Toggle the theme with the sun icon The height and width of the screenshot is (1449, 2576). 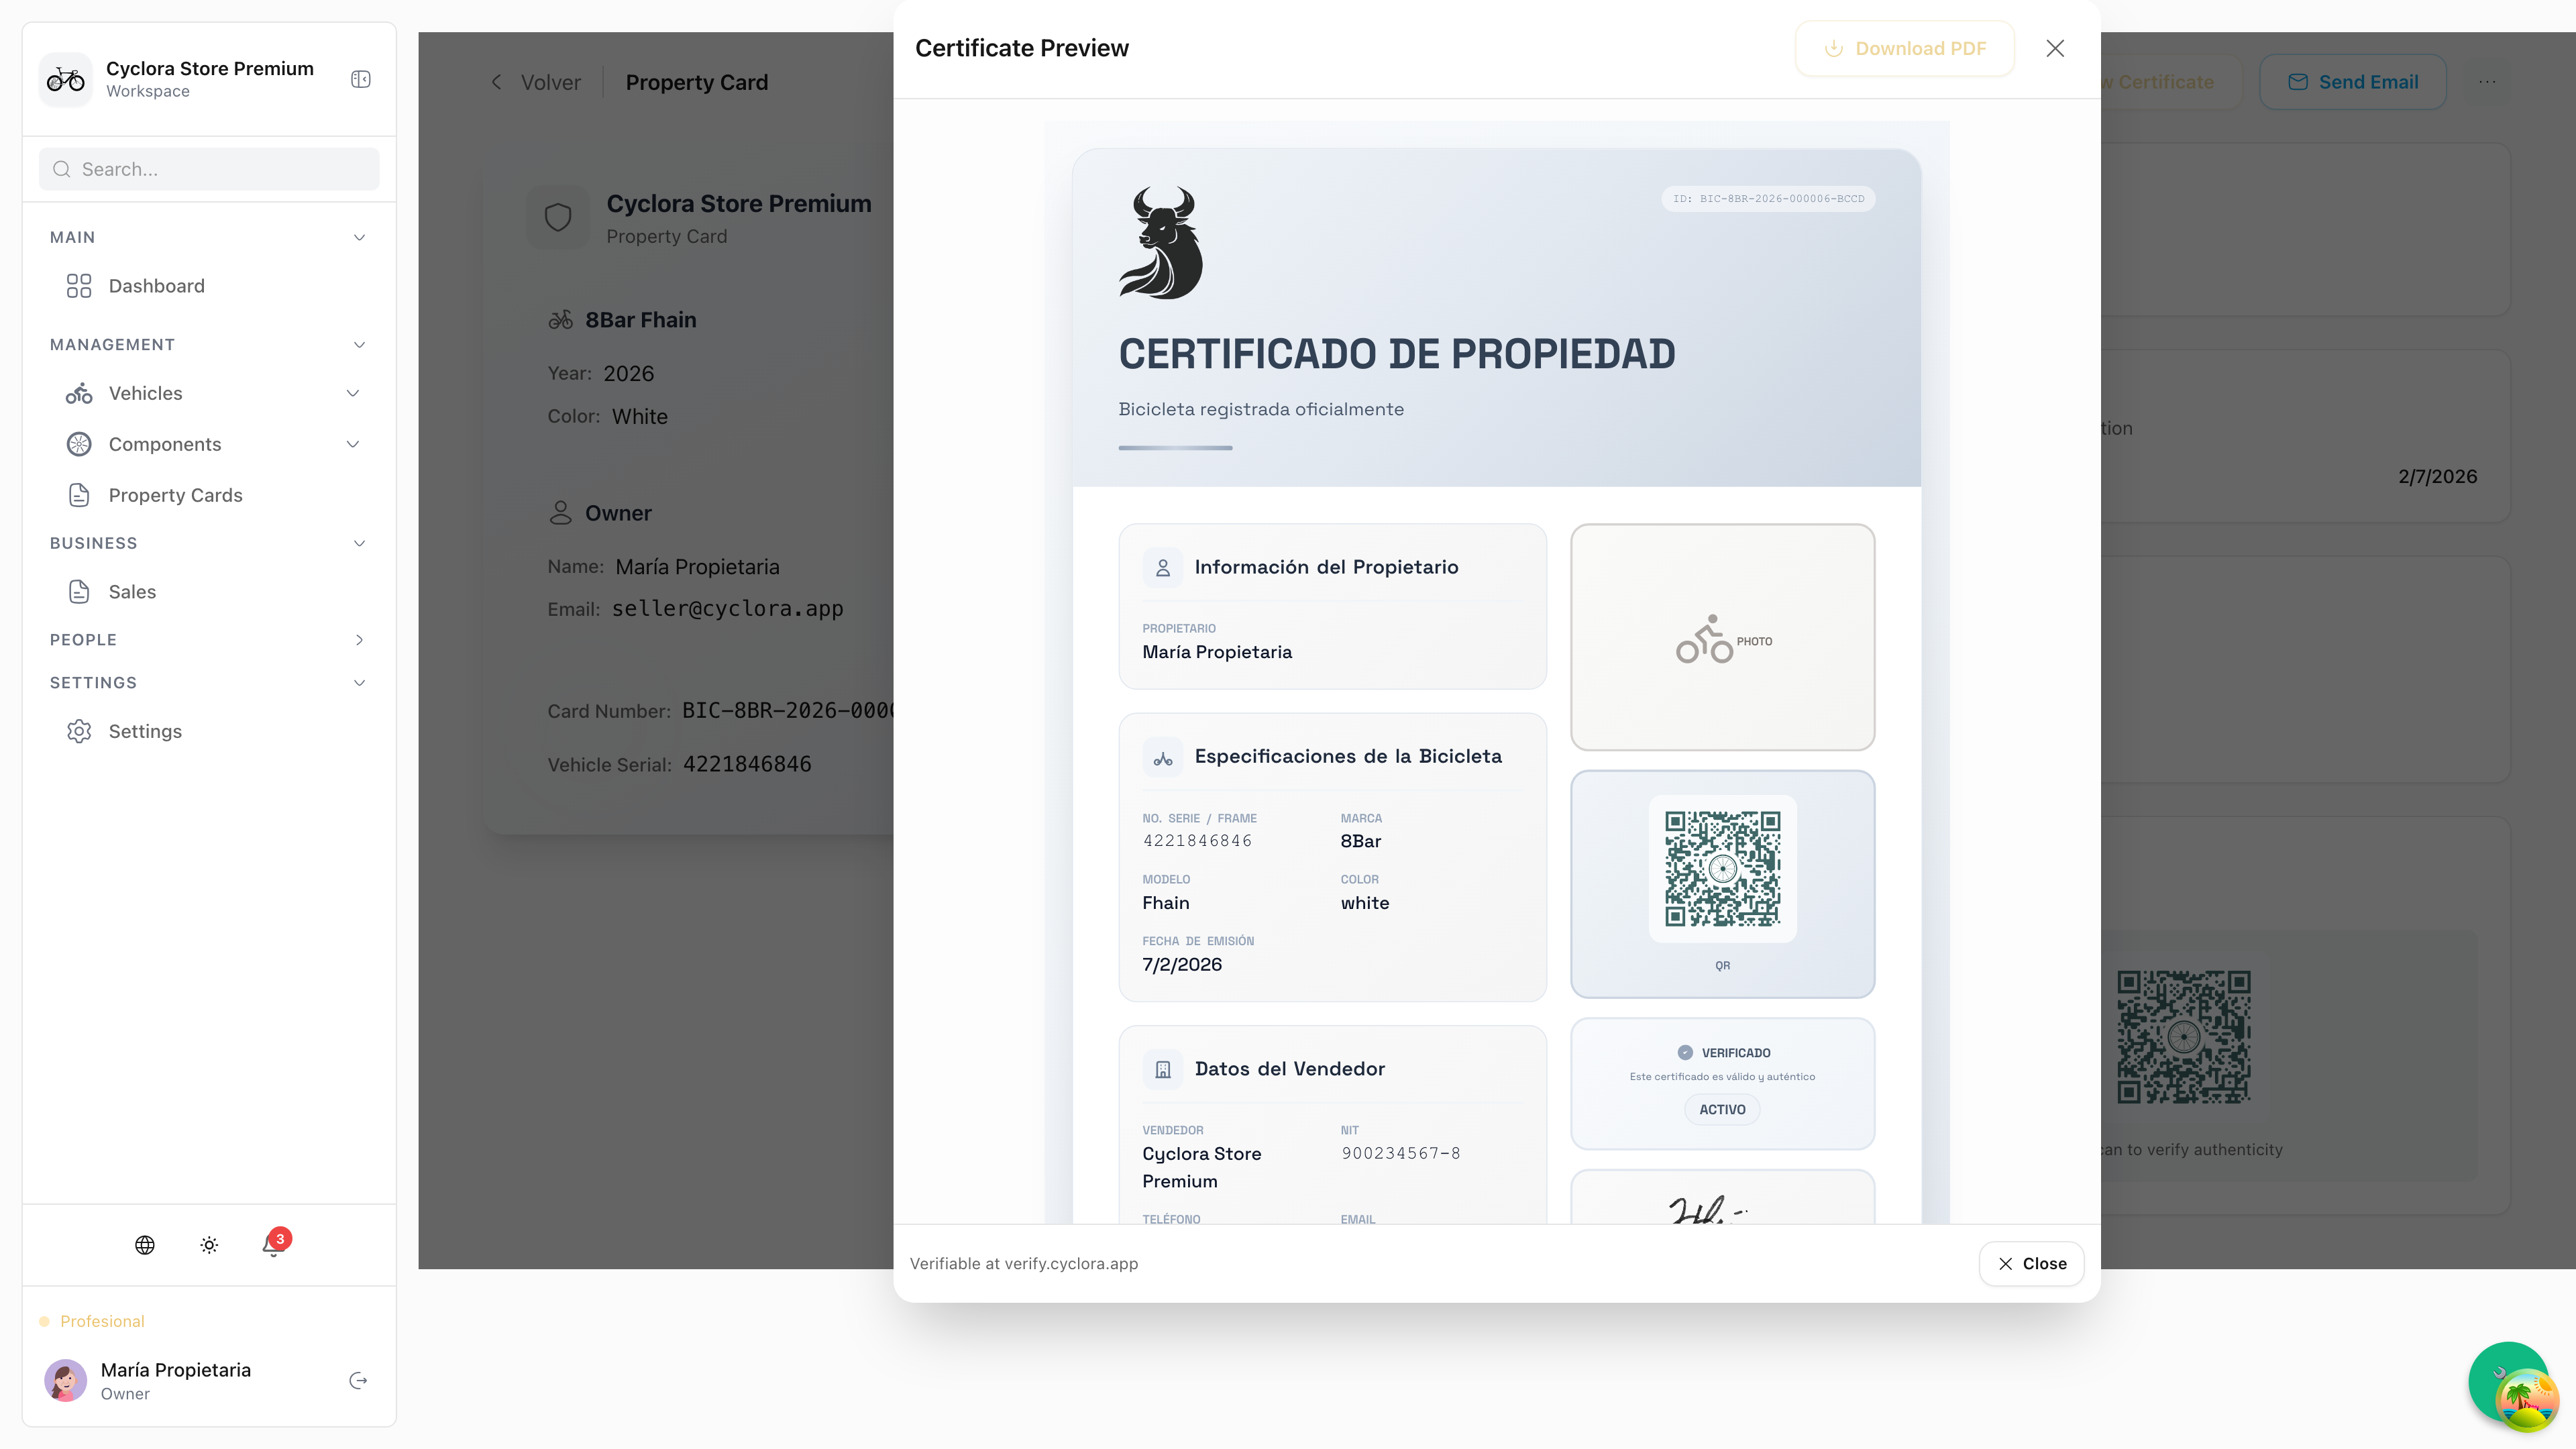[x=208, y=1245]
